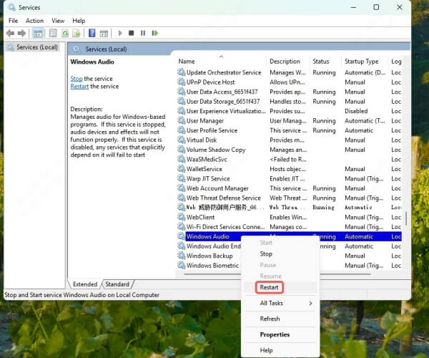Click the green Refresh toolbar icon
This screenshot has width=429, height=358.
[x=65, y=34]
